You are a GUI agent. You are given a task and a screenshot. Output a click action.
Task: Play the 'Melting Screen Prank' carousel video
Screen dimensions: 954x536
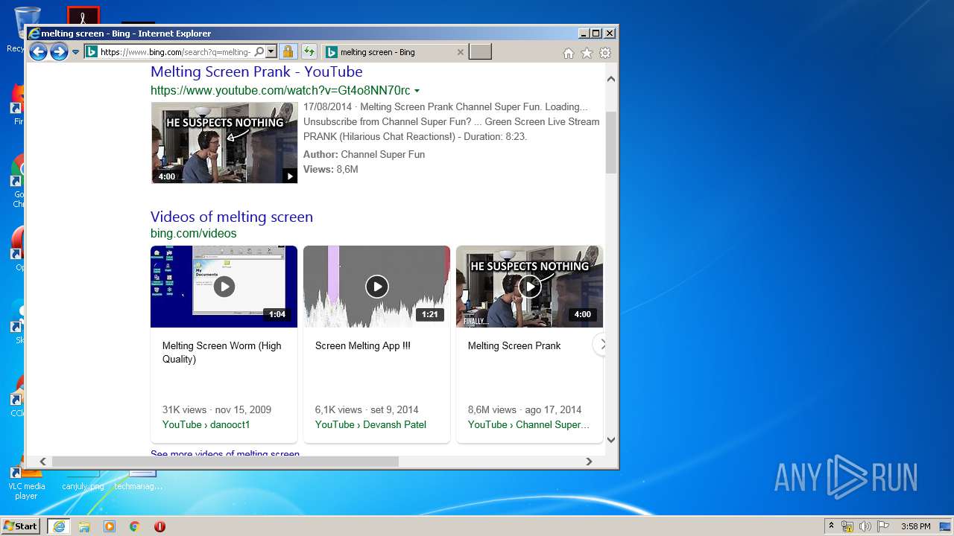[529, 287]
